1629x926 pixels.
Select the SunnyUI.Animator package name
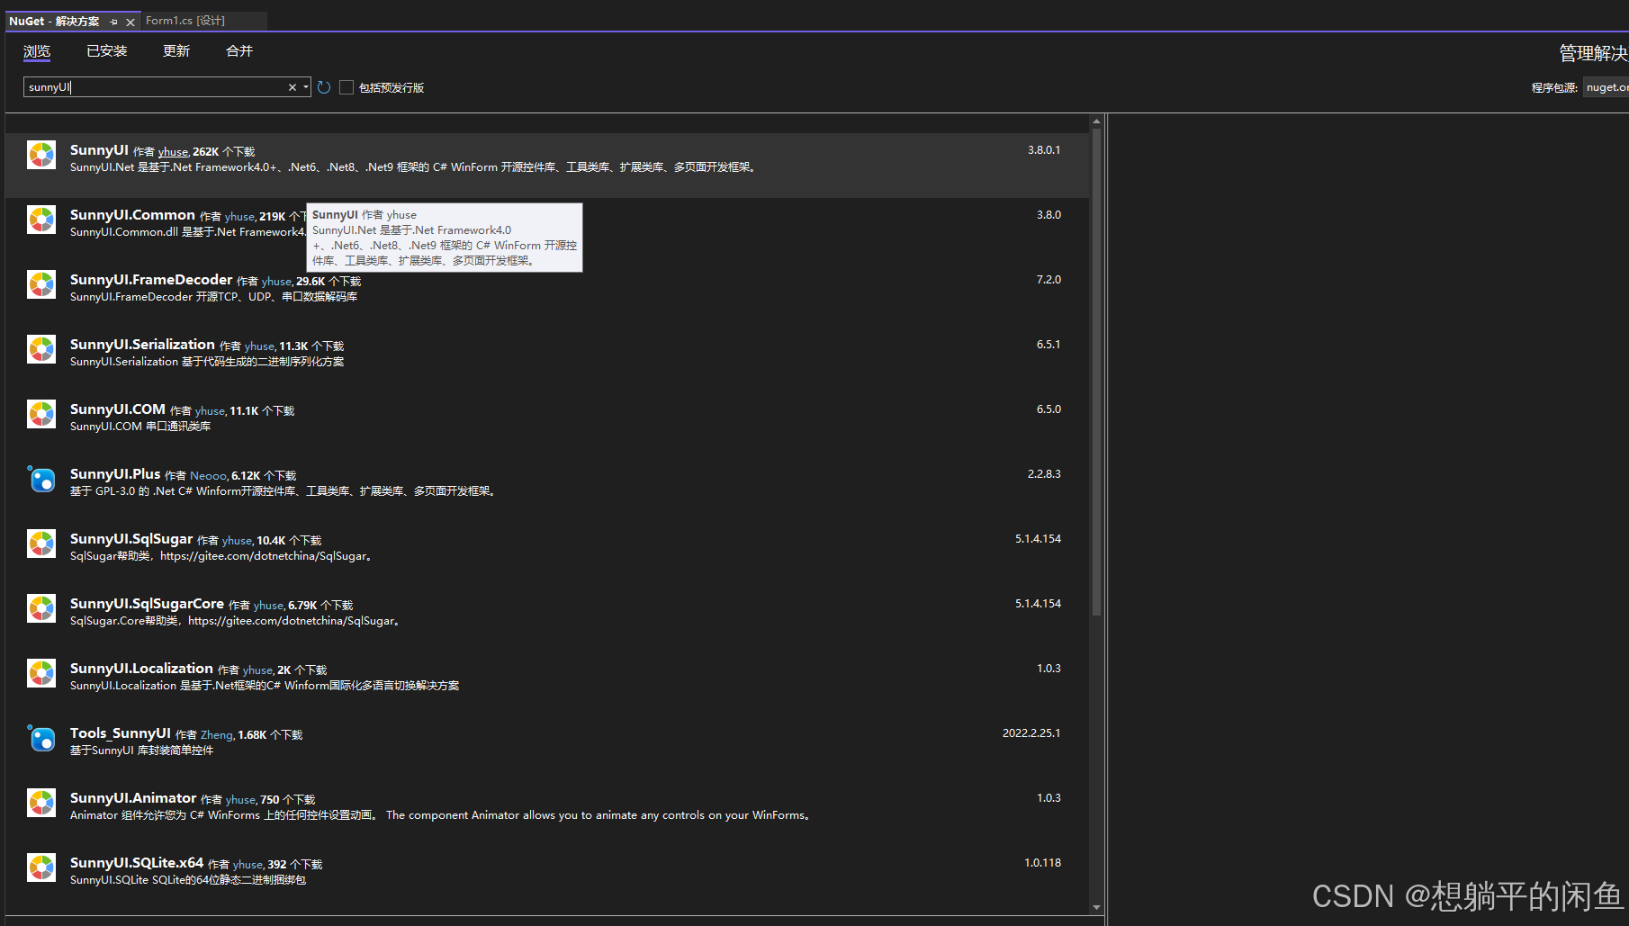(x=133, y=798)
